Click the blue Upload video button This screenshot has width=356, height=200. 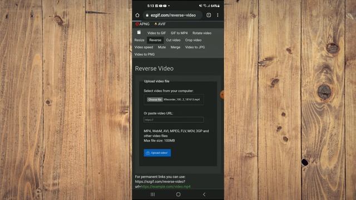(157, 153)
